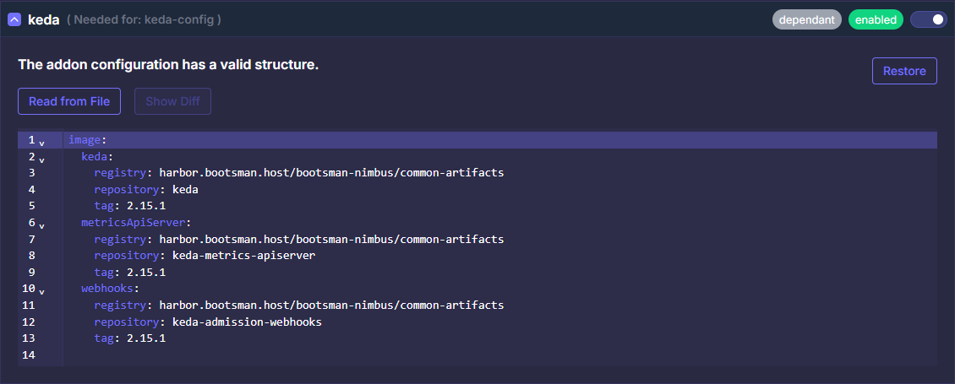Click the keda-metrics-apiserver repository value
This screenshot has width=955, height=384.
[x=243, y=256]
